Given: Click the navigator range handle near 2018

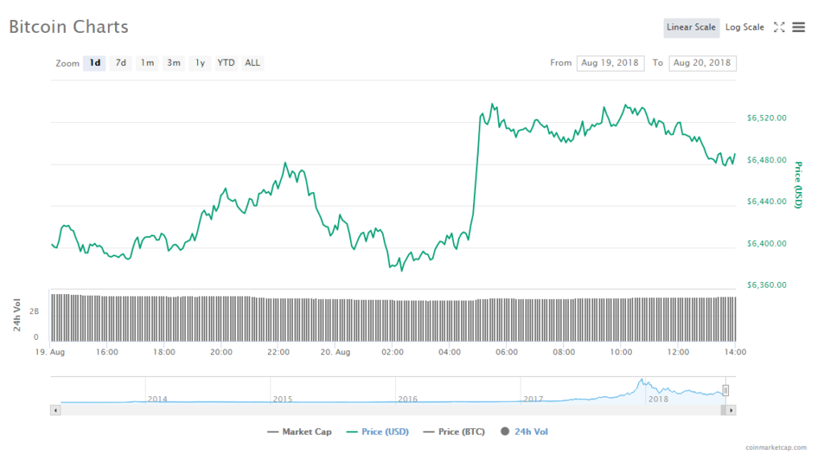Looking at the screenshot, I should (x=725, y=390).
